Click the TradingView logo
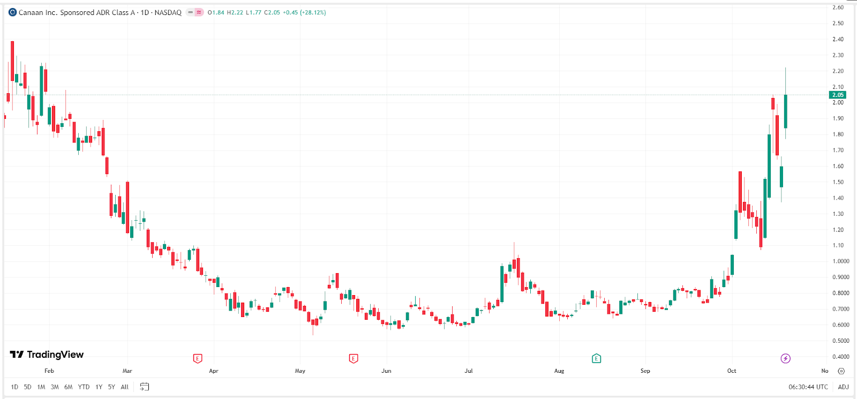Screen dimensions: 857x399 (47, 355)
